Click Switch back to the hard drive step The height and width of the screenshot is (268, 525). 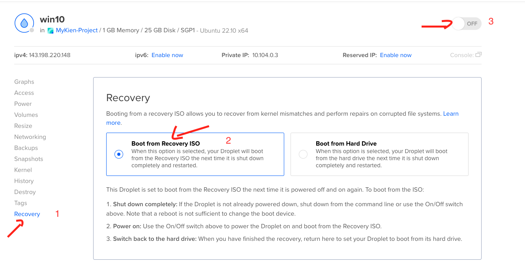(284, 239)
